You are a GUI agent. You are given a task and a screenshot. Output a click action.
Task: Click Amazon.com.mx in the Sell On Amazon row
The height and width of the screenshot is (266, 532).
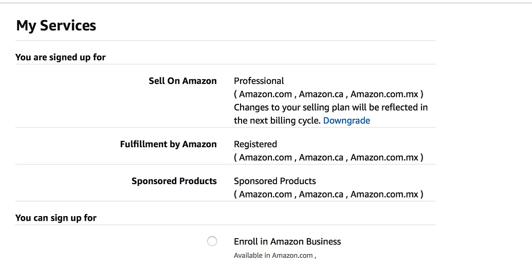pyautogui.click(x=384, y=94)
